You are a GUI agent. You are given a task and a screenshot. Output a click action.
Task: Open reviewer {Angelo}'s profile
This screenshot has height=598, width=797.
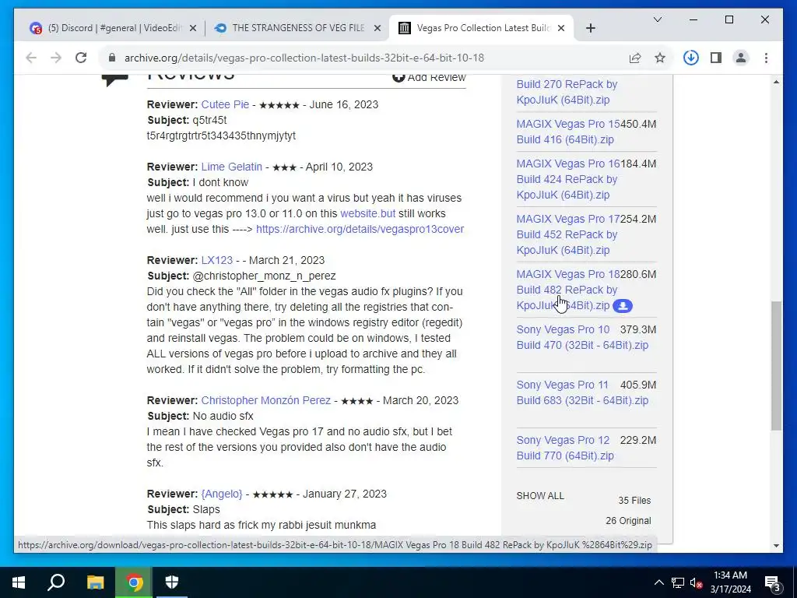222,494
